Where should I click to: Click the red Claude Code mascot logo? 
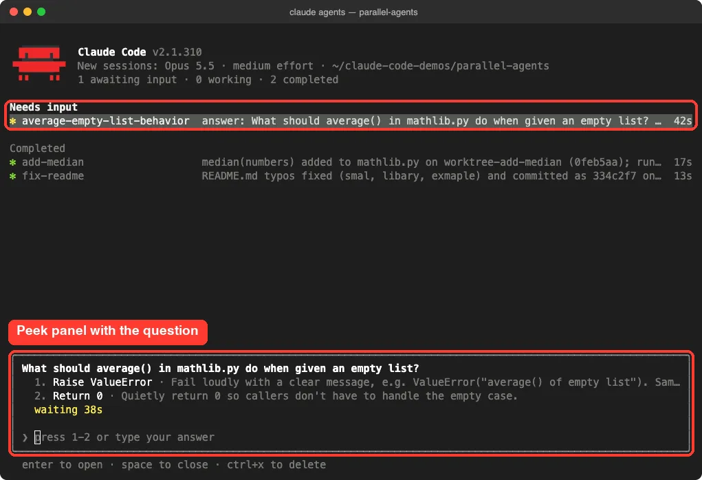click(39, 63)
